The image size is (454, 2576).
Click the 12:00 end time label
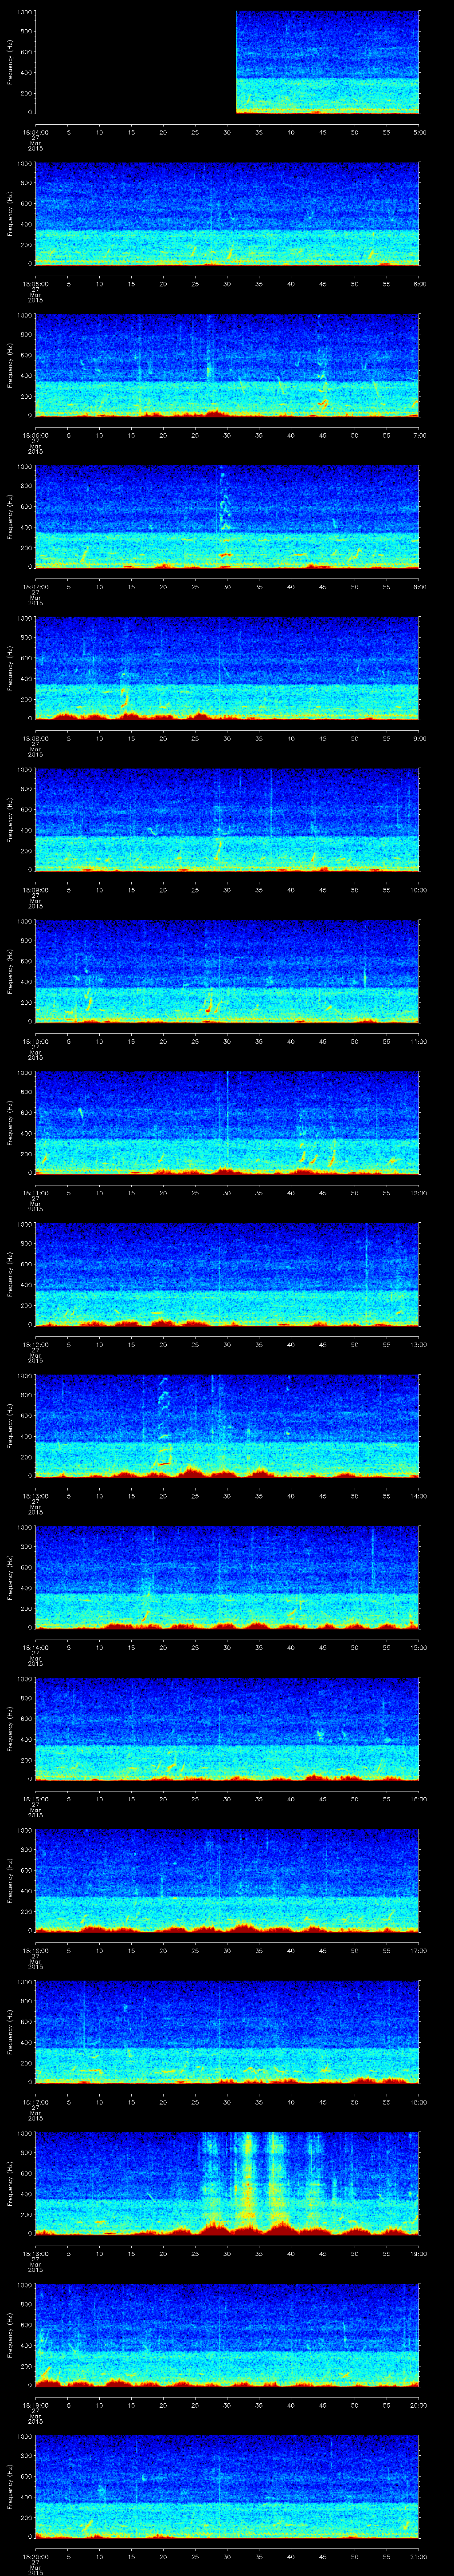click(419, 1193)
